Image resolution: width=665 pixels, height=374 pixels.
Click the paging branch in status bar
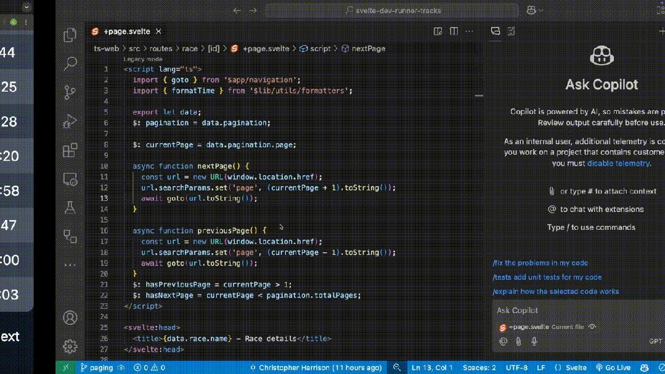pos(96,368)
